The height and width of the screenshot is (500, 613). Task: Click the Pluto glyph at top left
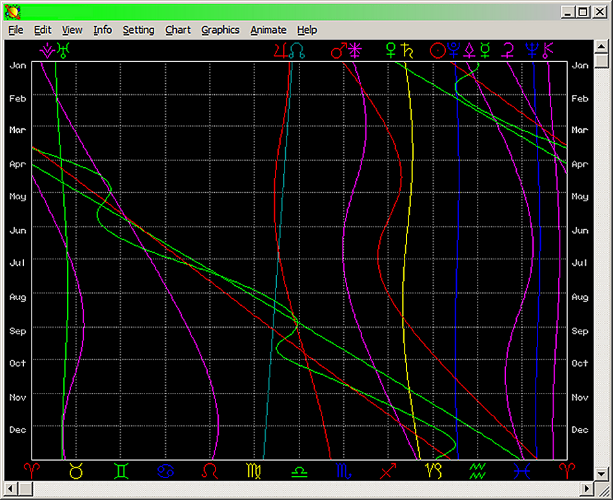point(46,50)
